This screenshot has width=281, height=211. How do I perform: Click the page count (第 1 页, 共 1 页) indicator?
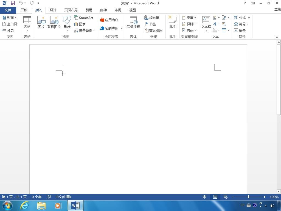pyautogui.click(x=14, y=197)
